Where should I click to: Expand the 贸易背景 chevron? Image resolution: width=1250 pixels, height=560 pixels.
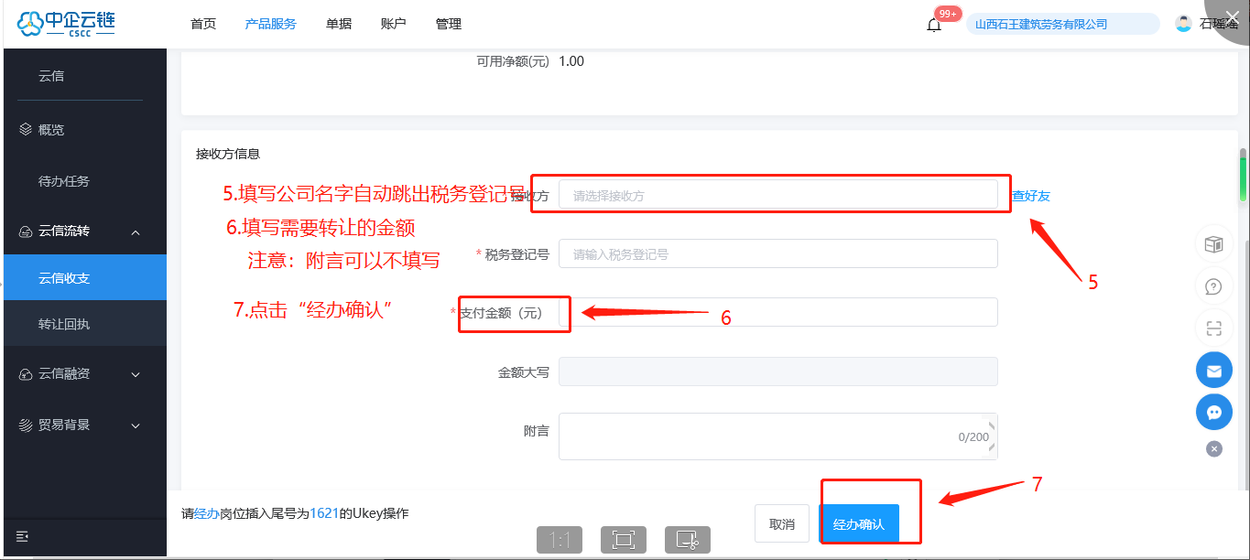click(x=136, y=425)
